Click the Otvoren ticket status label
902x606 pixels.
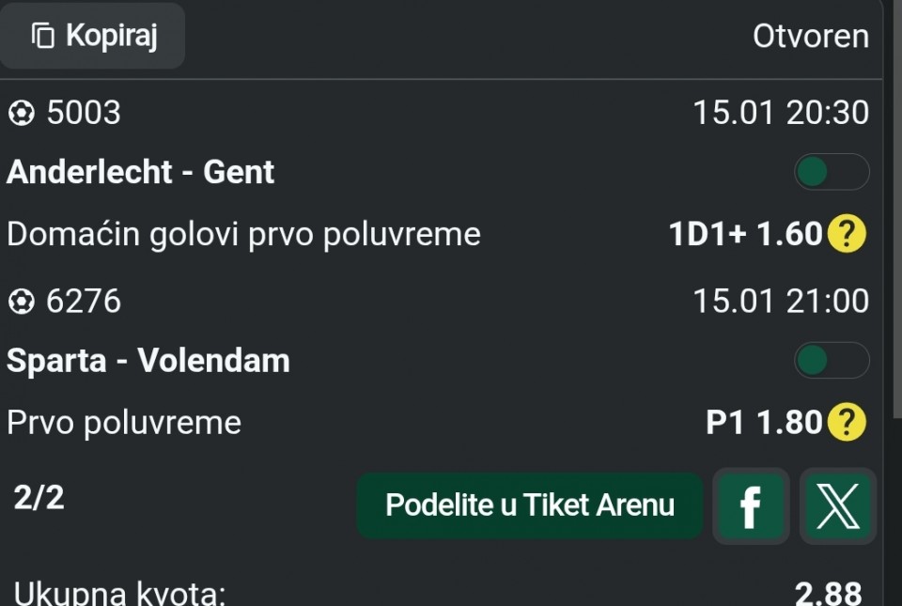pos(810,37)
